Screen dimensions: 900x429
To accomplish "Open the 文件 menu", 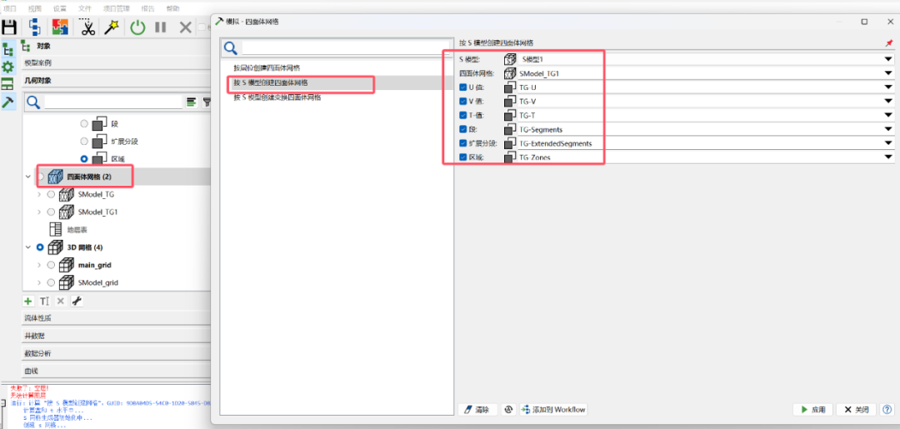I will point(84,9).
